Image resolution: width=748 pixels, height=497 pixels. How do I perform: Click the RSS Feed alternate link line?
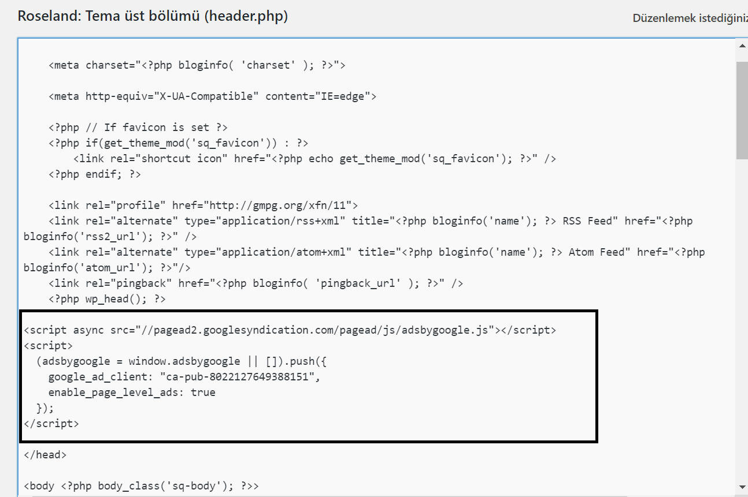click(x=370, y=221)
